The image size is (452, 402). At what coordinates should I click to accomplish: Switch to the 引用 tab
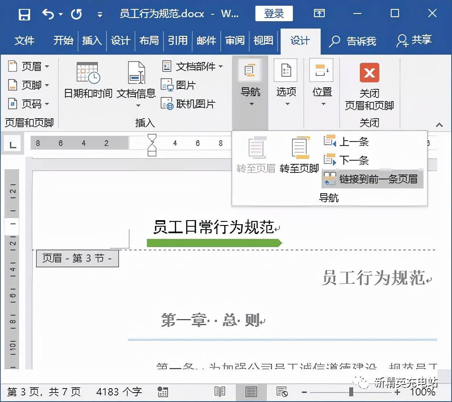coord(177,41)
